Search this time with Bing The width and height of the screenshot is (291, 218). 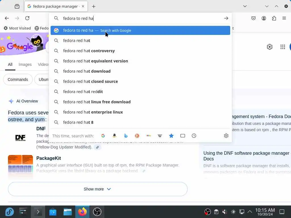pos(126,136)
